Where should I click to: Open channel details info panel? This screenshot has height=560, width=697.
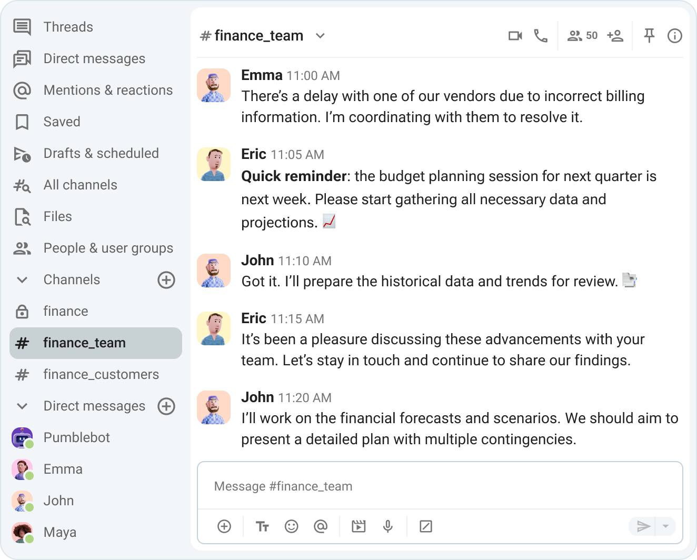tap(674, 35)
